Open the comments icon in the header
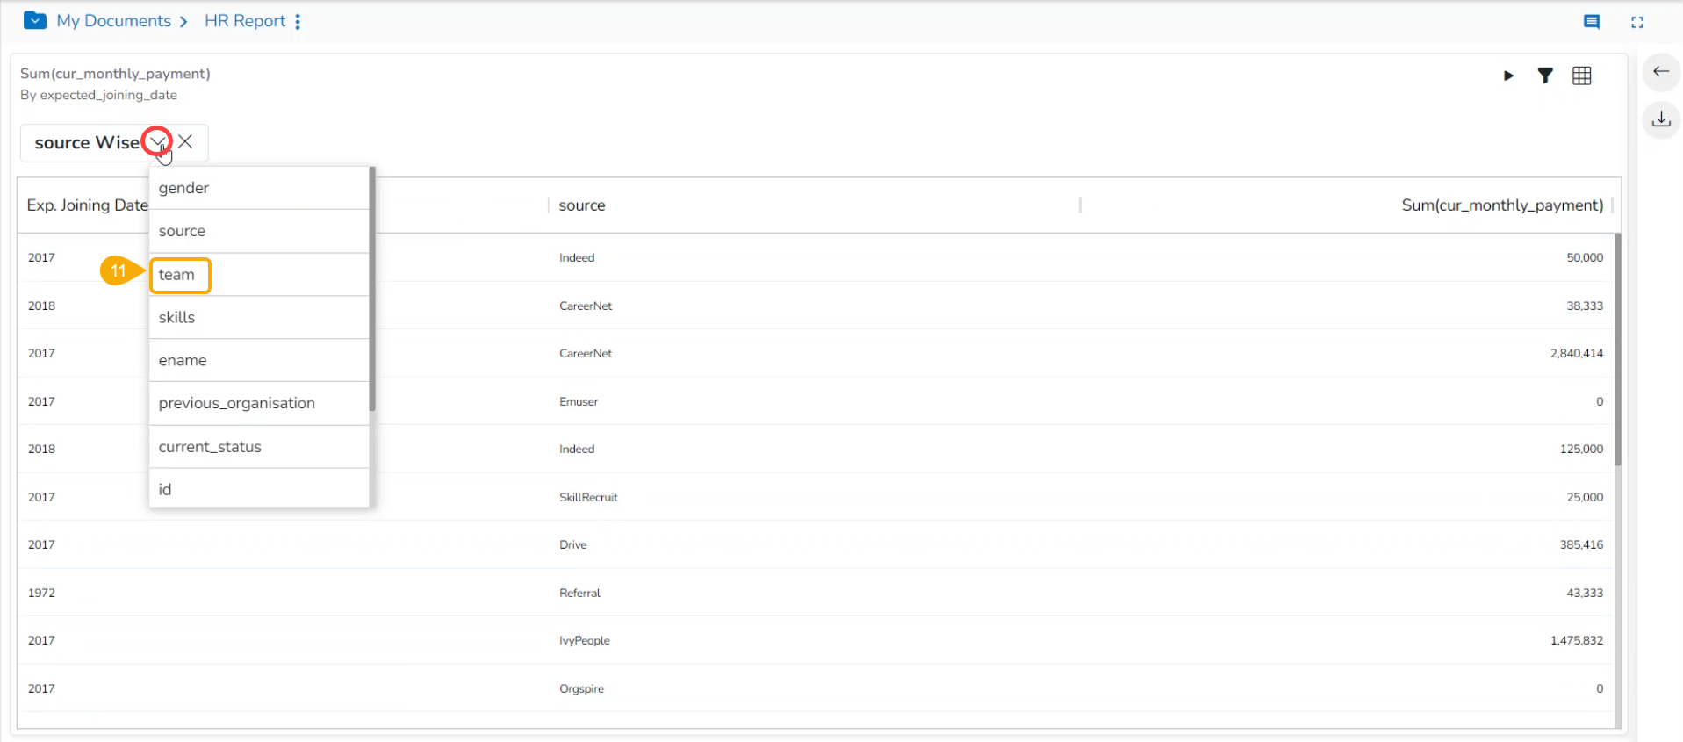The image size is (1683, 742). pyautogui.click(x=1591, y=22)
